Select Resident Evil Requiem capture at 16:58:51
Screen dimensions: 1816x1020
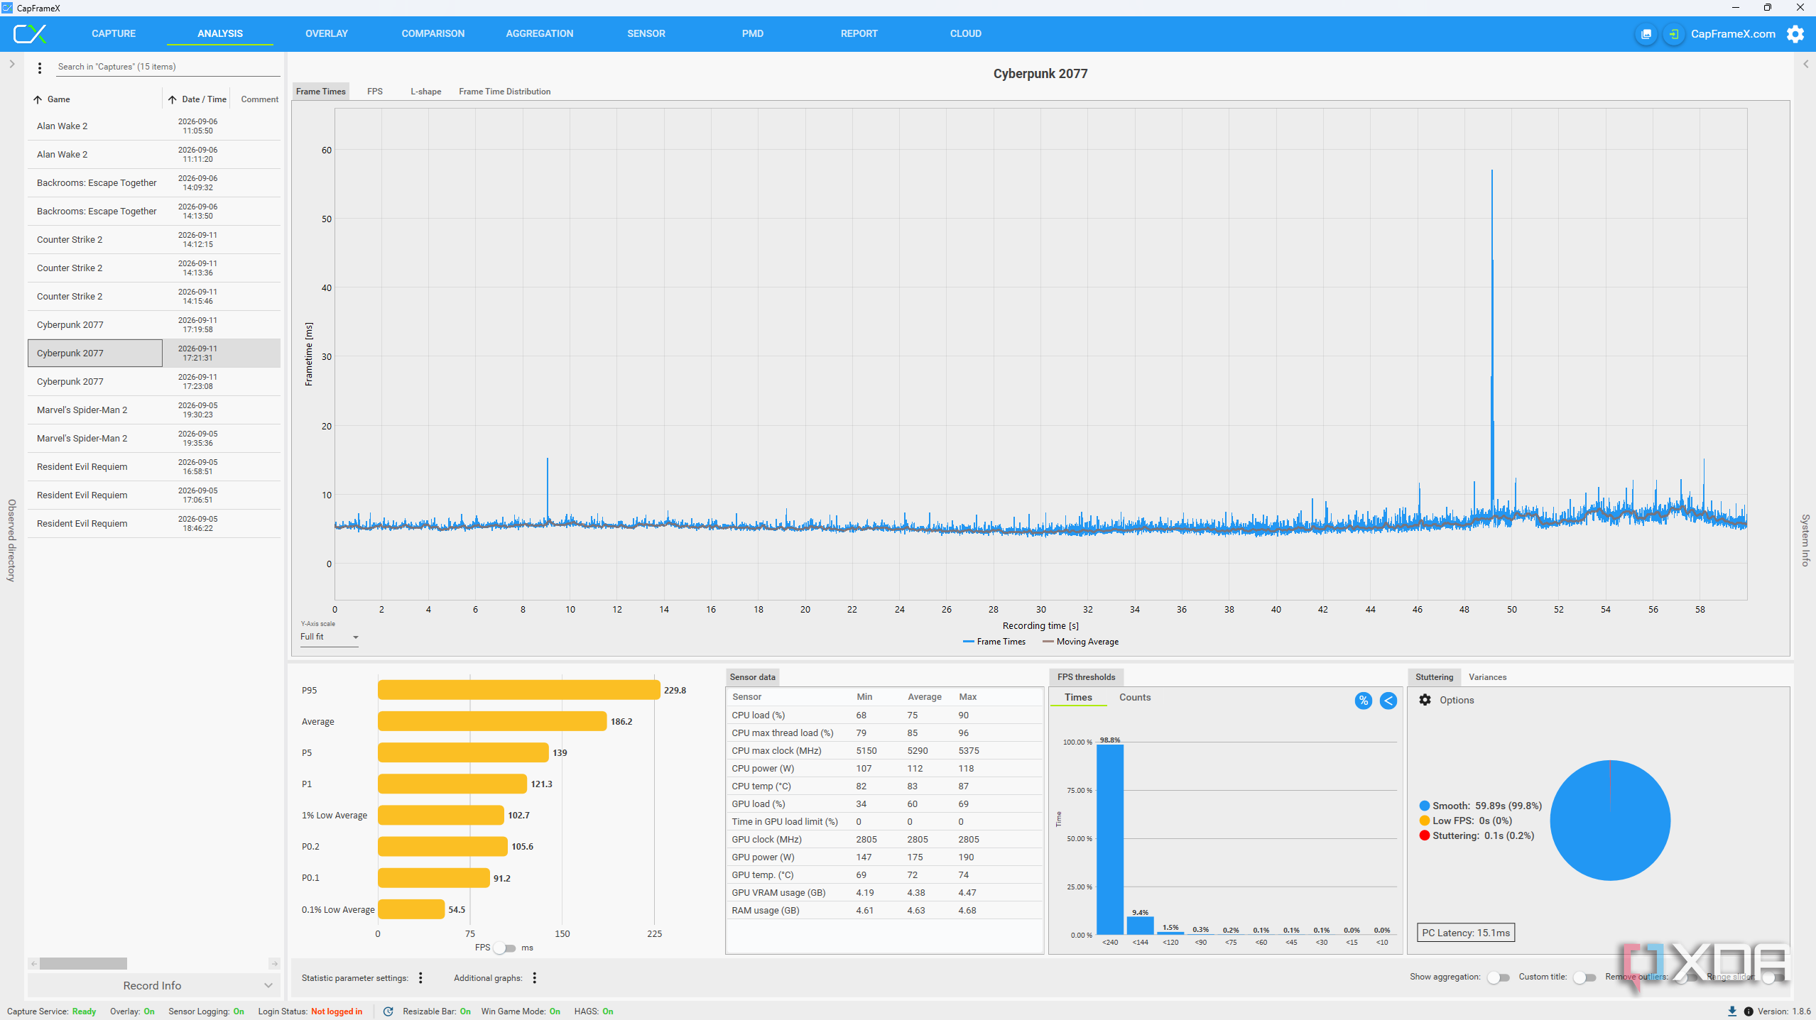click(x=154, y=467)
